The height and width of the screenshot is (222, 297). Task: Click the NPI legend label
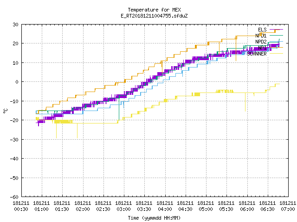262,48
